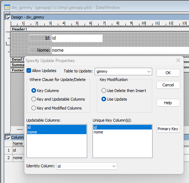Click the Detail band bar

pyautogui.click(x=18, y=60)
